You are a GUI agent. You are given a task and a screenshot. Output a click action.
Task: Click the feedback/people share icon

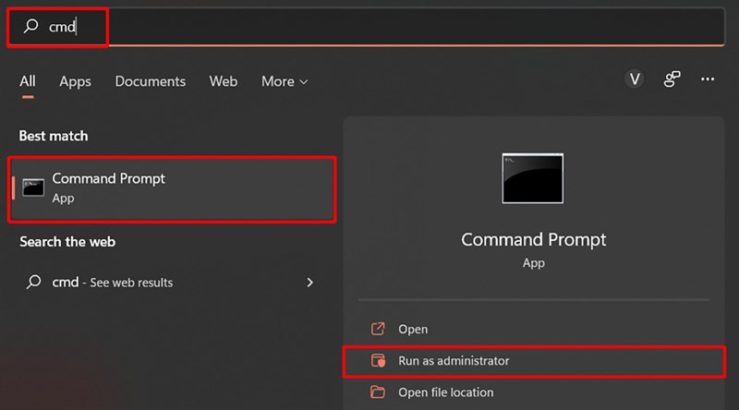coord(672,79)
